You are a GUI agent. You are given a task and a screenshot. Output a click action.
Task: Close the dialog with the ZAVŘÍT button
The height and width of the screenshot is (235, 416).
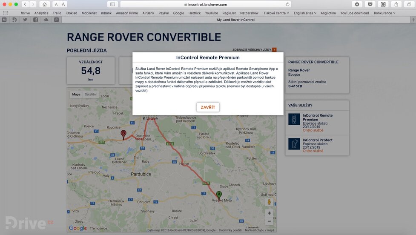[208, 107]
